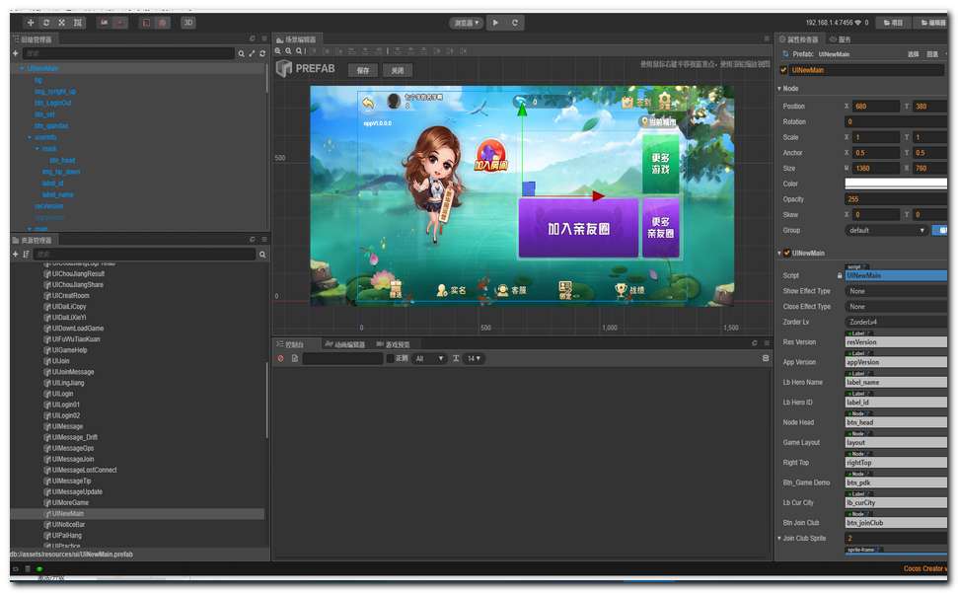
Task: Switch to the animation editor tab
Action: [344, 344]
